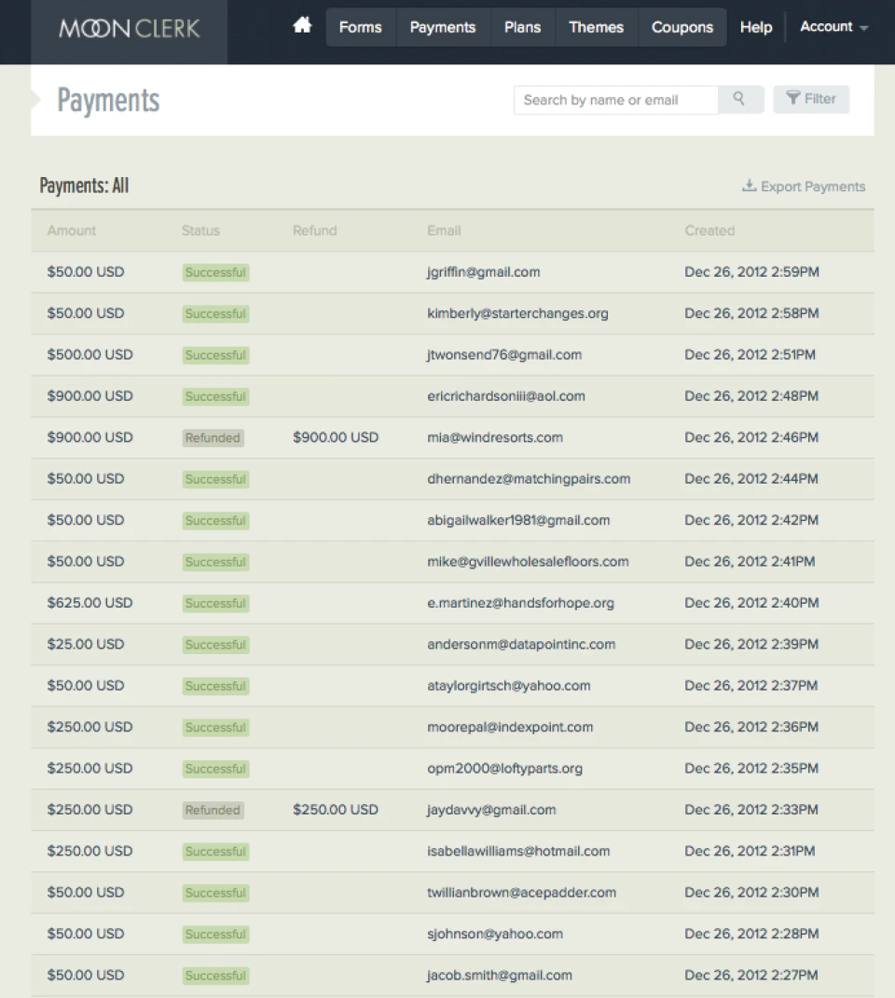Viewport: 895px width, 998px height.
Task: Click the Amount column header
Action: (72, 230)
